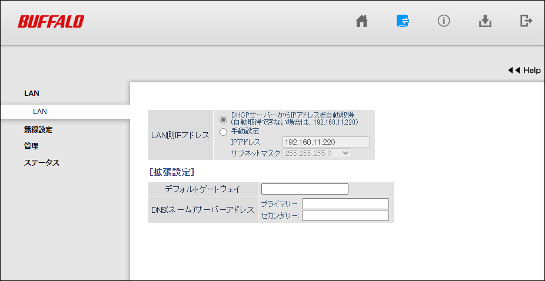Focus the セカンダリー DNS field
This screenshot has height=281, width=545.
coord(345,216)
